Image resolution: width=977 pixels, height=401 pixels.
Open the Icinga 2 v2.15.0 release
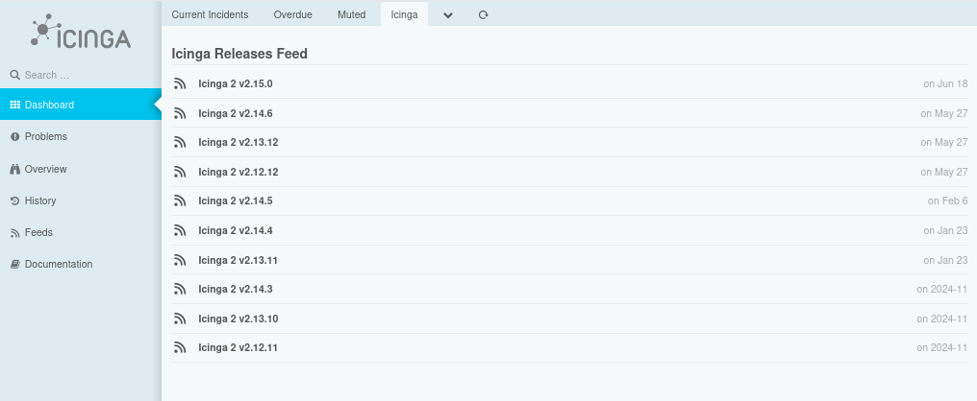tap(236, 83)
